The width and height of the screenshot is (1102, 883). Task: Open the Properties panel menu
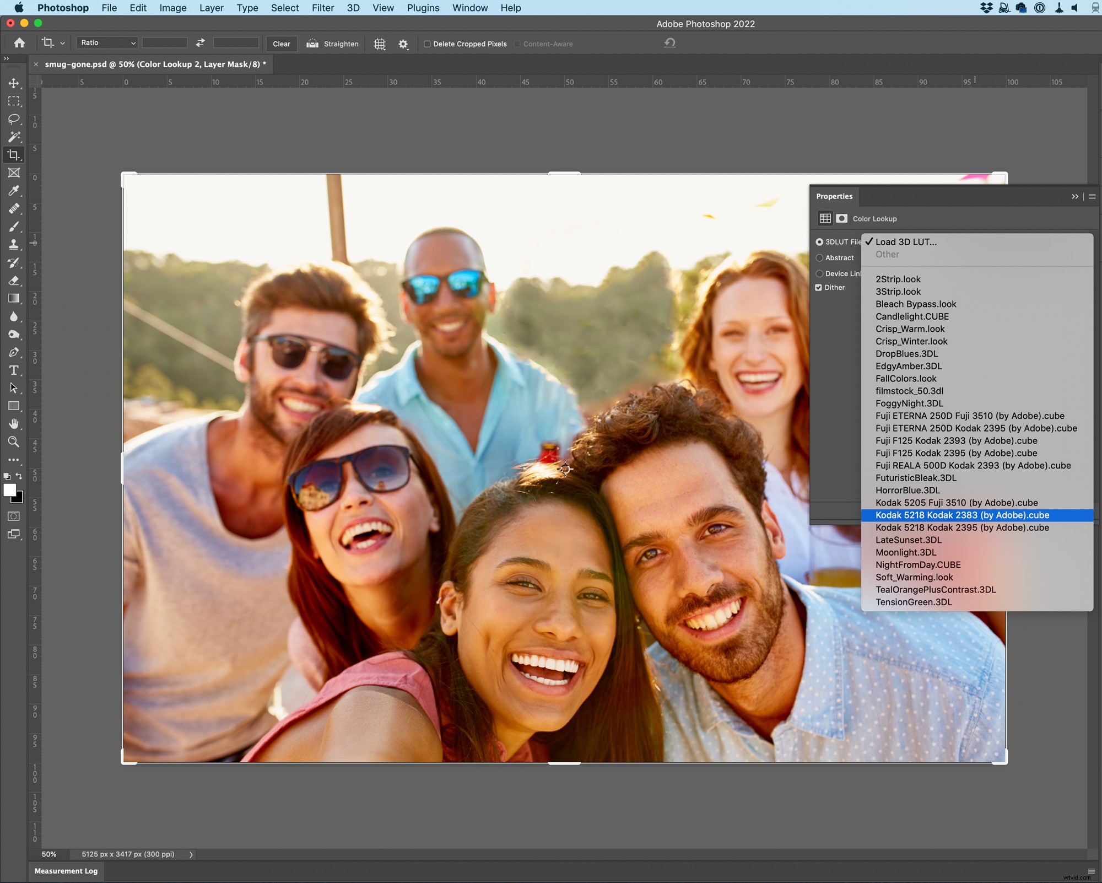pos(1093,196)
